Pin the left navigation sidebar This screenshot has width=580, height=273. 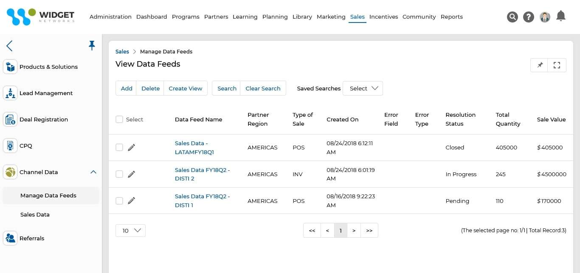click(x=92, y=45)
